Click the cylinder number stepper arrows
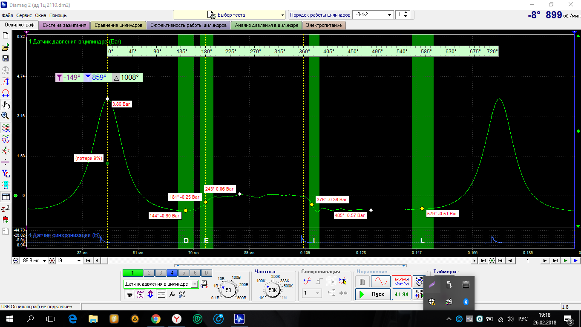581x327 pixels. [x=406, y=15]
